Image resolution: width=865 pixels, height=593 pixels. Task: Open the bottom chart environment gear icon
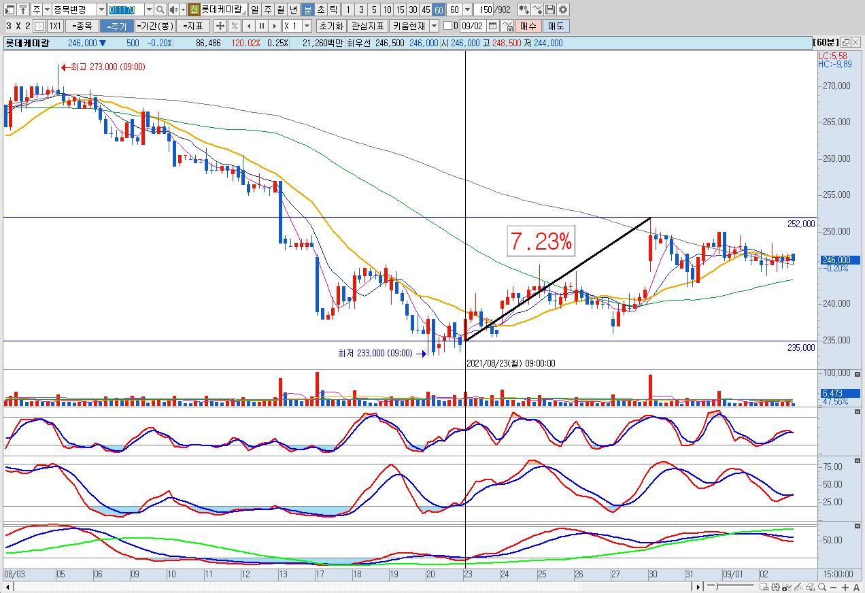point(775,587)
